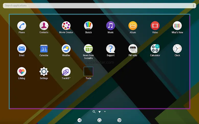This screenshot has width=199, height=124.
Task: Tap the Recent apps navigation button
Action: [119, 120]
